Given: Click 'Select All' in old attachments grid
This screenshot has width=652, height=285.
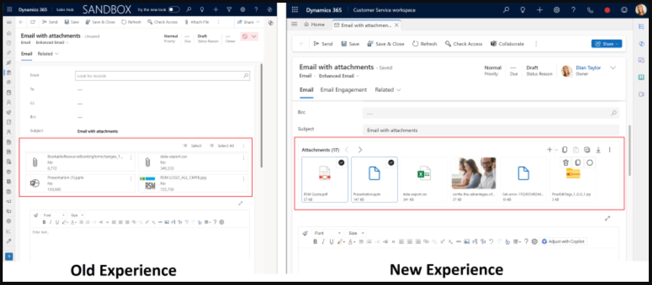Looking at the screenshot, I should point(222,146).
